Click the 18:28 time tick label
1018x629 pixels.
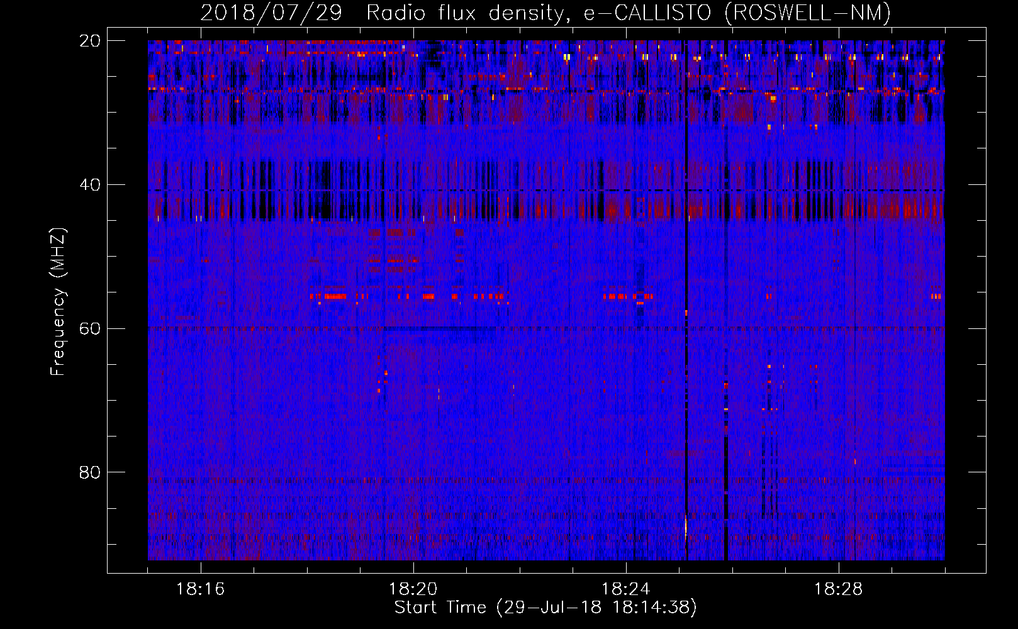pos(838,589)
